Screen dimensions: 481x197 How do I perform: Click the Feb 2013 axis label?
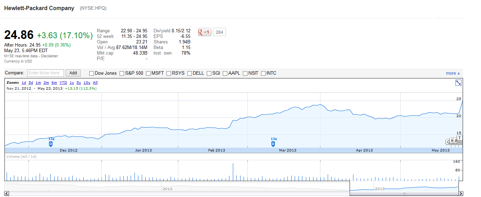[x=217, y=150]
